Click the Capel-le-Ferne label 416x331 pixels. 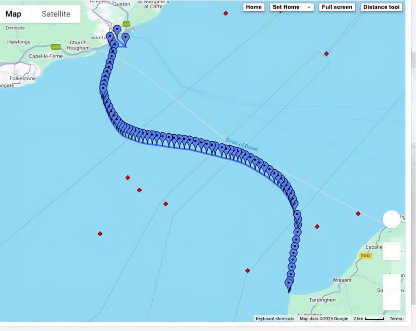click(45, 56)
